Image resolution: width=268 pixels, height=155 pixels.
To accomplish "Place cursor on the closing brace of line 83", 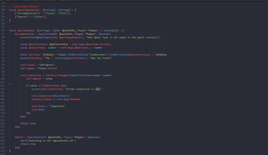I will coord(10,20).
